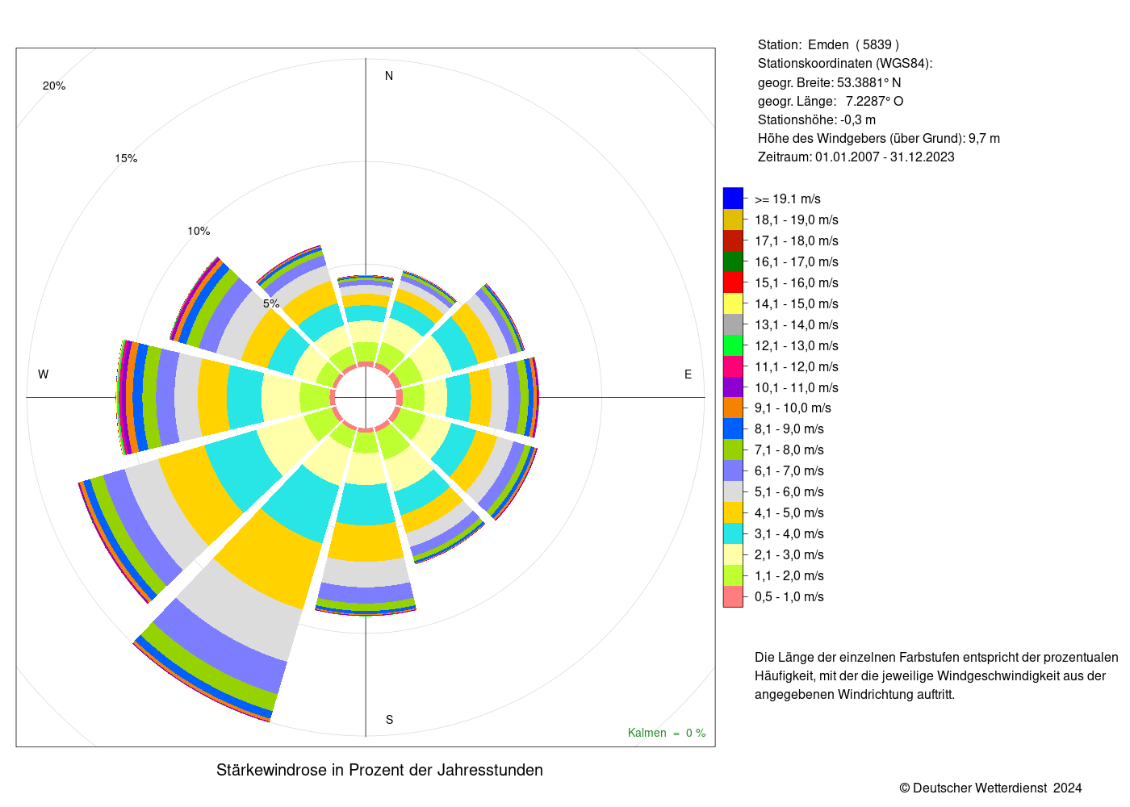The image size is (1130, 807).
Task: Click the Zeitraum 01.01.2007 - 31.12.2023 line
Action: point(856,157)
